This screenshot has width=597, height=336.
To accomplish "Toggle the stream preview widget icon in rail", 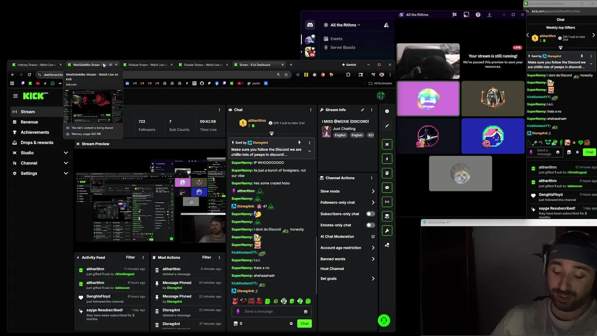I will (387, 144).
